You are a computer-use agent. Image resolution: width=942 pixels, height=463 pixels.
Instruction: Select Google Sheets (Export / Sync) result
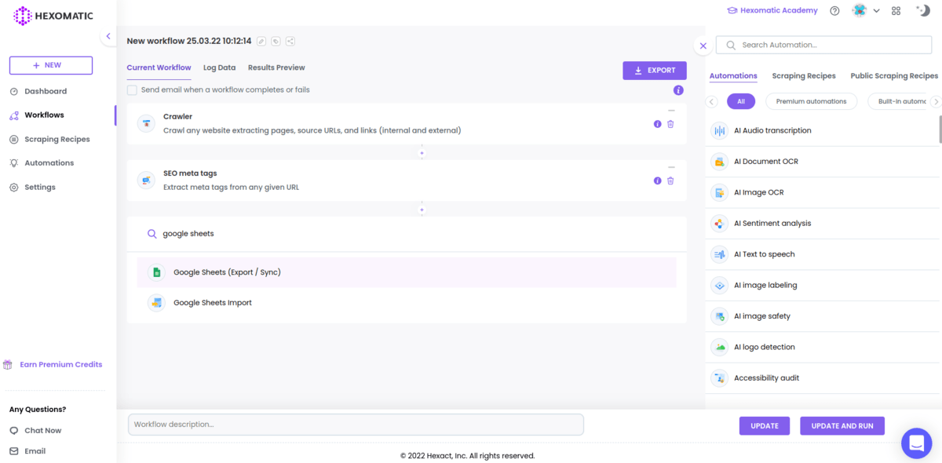pyautogui.click(x=227, y=272)
